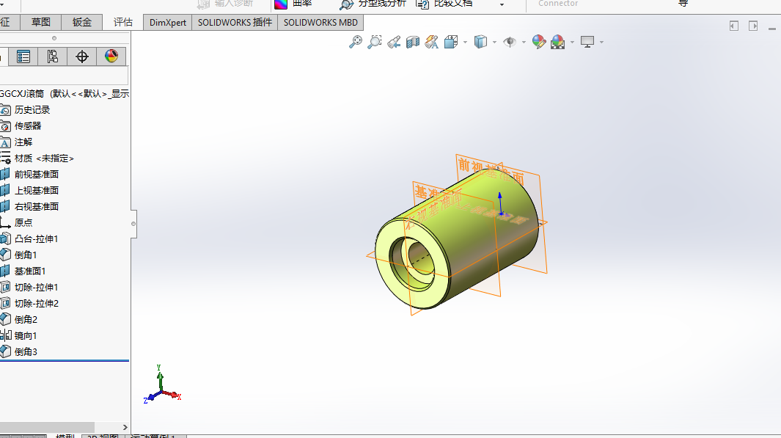
Task: Click feature tree horizontal scrollbar thumb
Action: [47, 428]
